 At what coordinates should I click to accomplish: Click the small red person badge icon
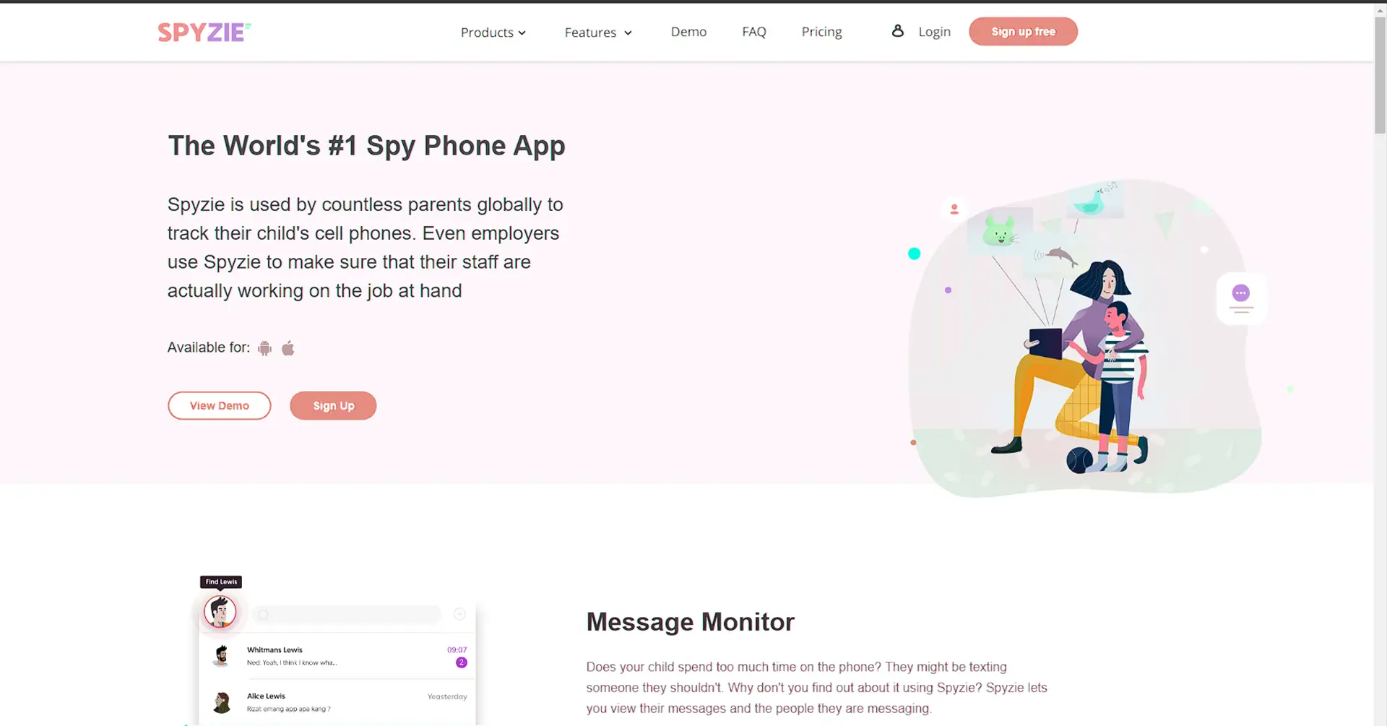[x=954, y=209]
